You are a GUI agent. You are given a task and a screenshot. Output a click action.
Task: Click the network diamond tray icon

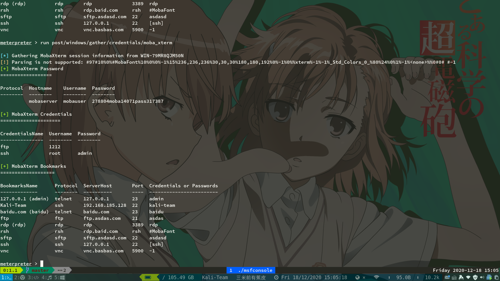click(x=468, y=278)
